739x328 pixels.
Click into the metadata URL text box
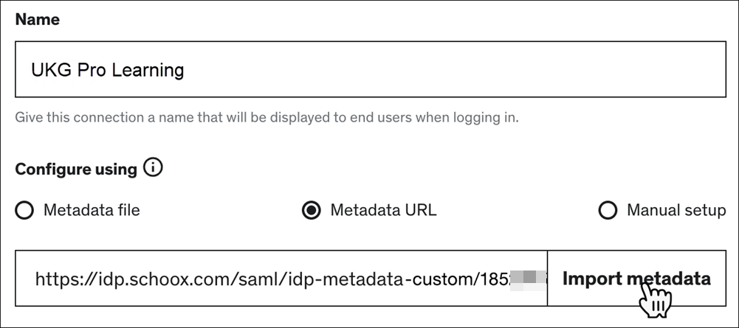281,278
